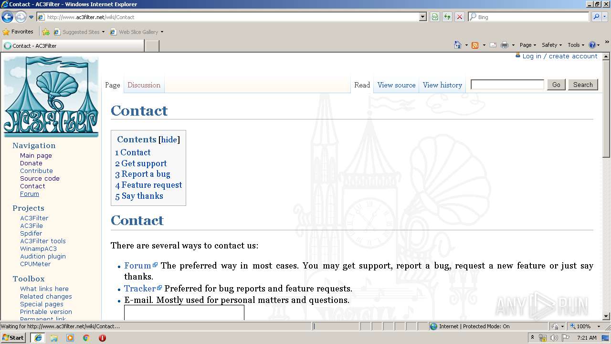Open the Safety menu

point(551,45)
